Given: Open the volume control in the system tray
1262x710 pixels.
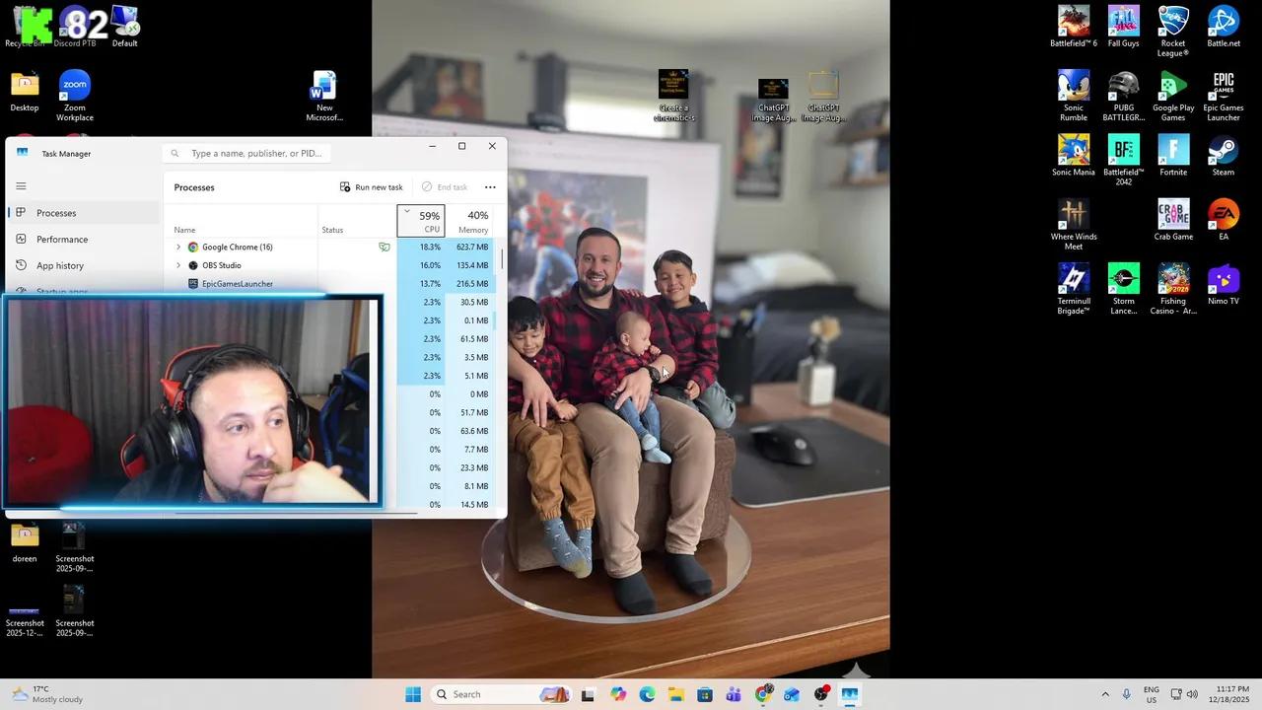Looking at the screenshot, I should (1192, 694).
